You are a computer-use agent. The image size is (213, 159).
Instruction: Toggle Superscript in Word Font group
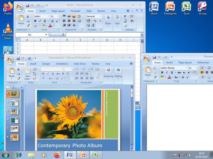click(x=189, y=73)
